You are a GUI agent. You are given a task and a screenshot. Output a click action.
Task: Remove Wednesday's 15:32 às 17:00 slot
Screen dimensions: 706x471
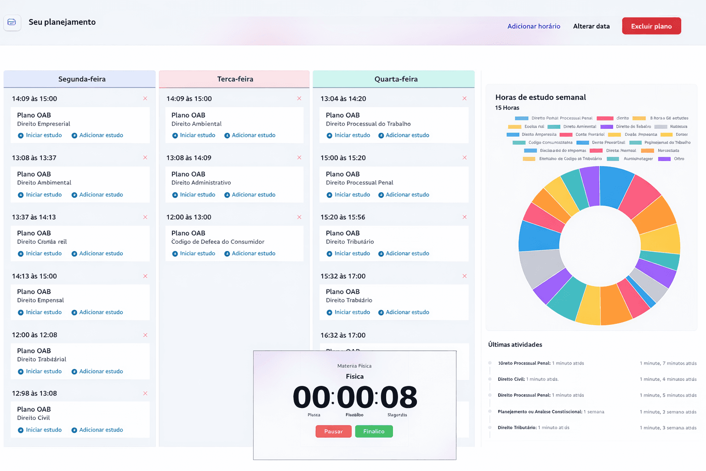coord(464,276)
